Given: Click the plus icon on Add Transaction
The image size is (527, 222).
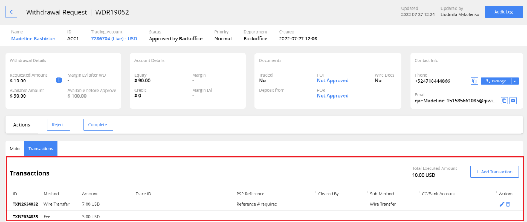Looking at the screenshot, I should (478, 172).
